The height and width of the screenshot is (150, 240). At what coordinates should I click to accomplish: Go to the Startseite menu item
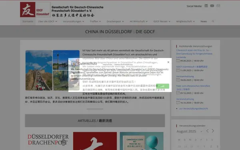point(28,22)
